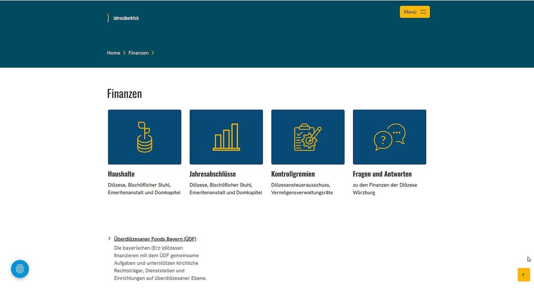Open the Kontrollgremien heading link

click(293, 174)
